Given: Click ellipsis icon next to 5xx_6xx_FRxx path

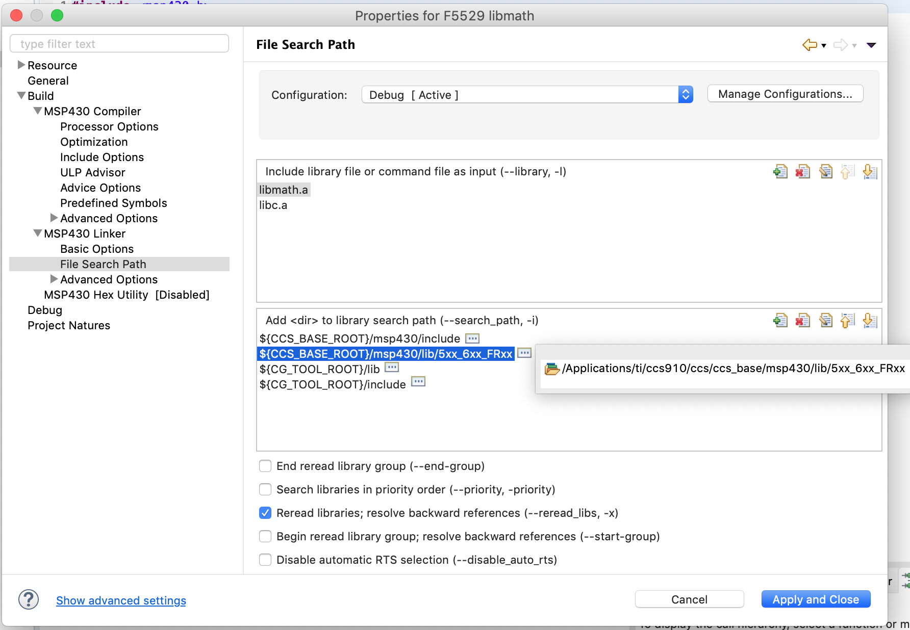Looking at the screenshot, I should click(x=524, y=353).
